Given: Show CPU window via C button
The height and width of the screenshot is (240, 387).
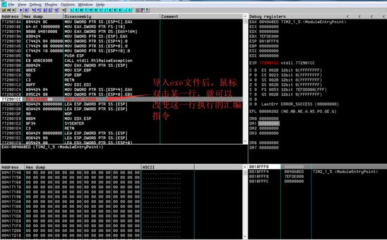Looking at the screenshot, I should click(x=101, y=10).
